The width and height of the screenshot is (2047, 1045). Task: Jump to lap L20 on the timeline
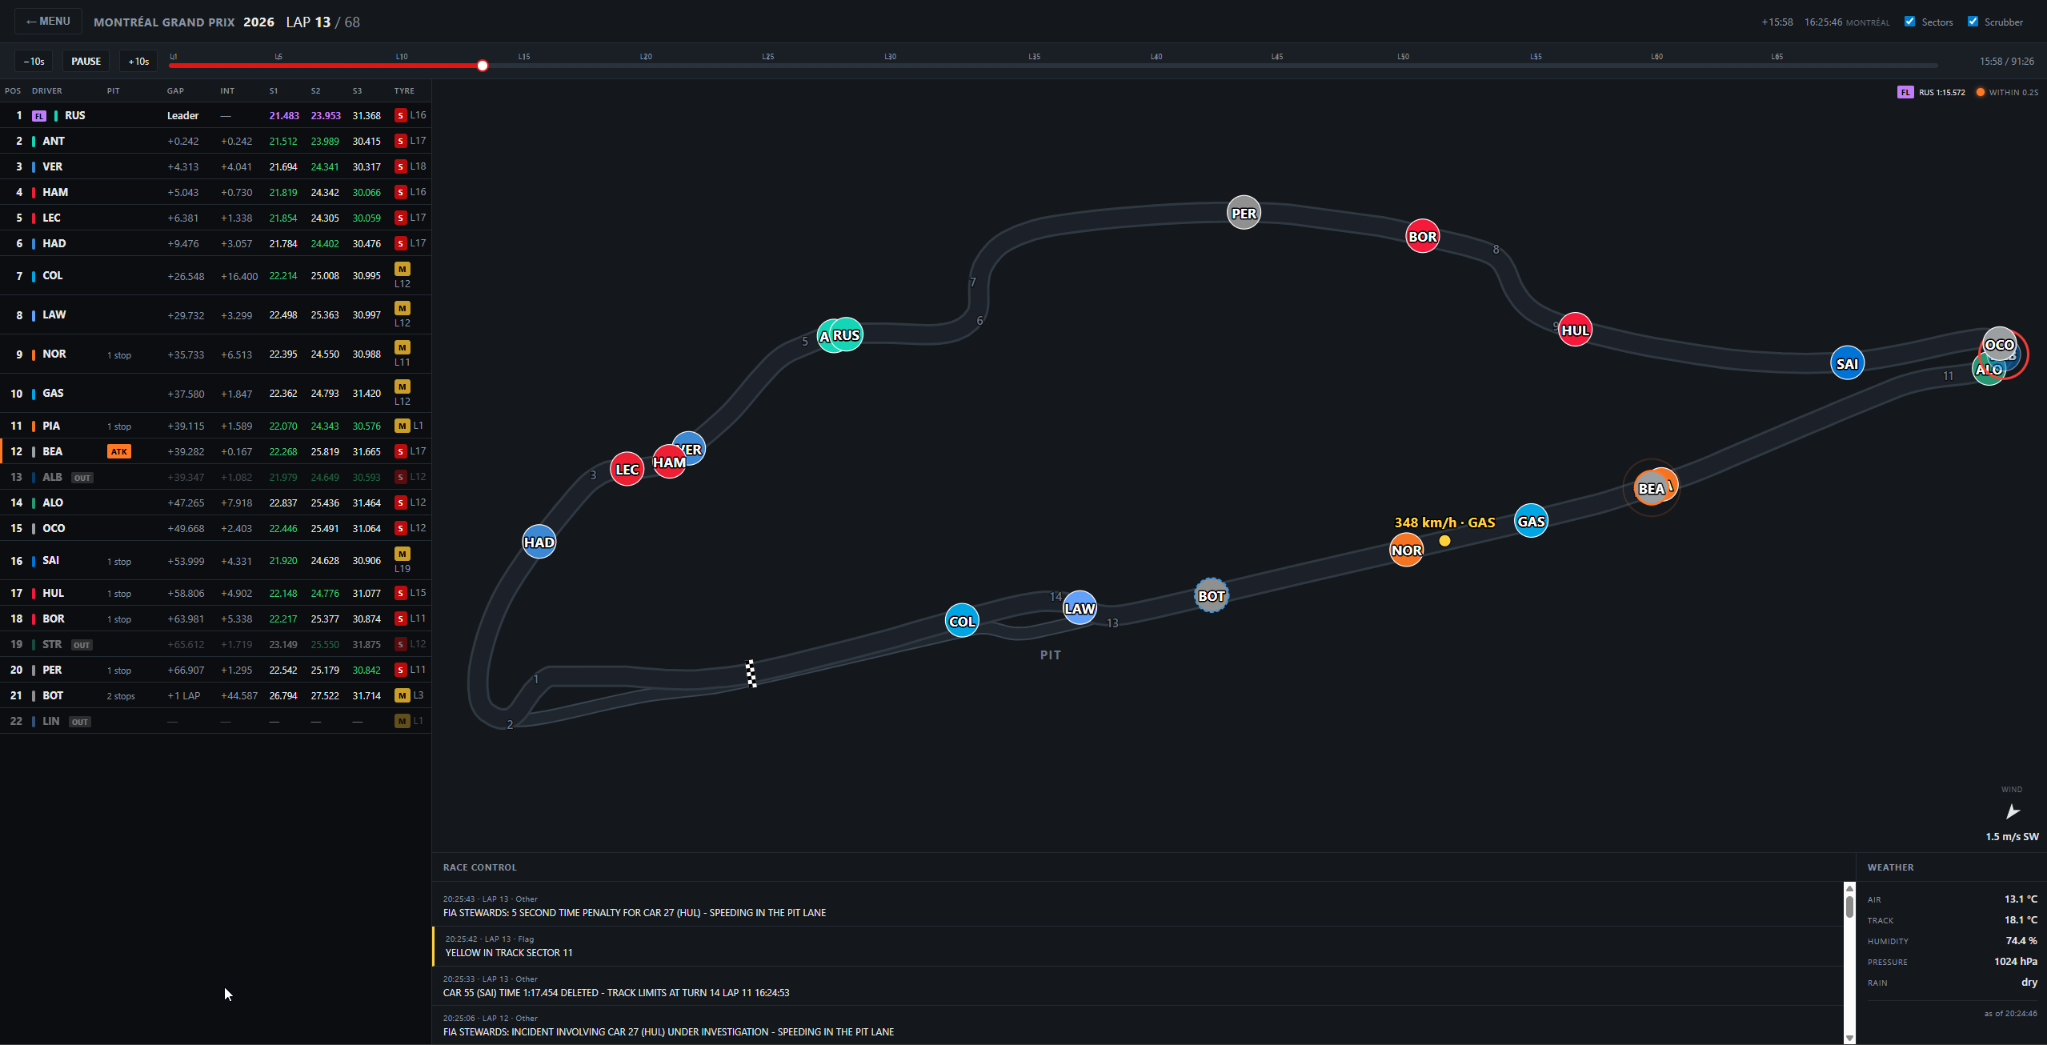[646, 57]
